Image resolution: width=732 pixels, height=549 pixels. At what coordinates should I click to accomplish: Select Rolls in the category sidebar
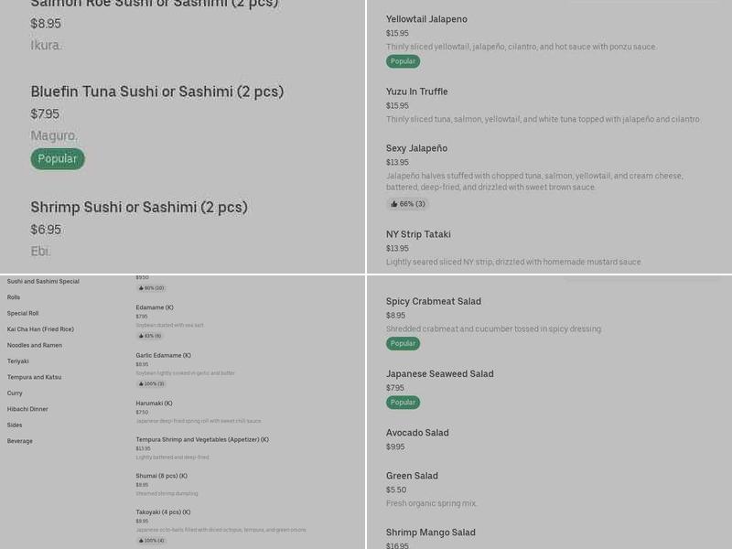pyautogui.click(x=13, y=296)
